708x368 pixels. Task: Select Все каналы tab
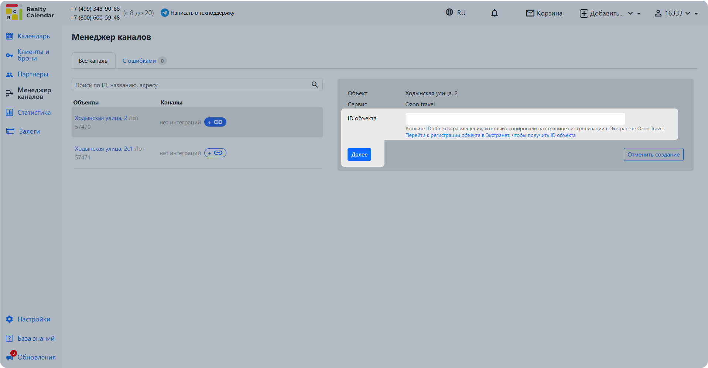pyautogui.click(x=93, y=61)
